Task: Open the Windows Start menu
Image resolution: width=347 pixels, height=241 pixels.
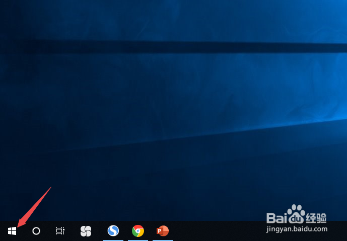Action: pyautogui.click(x=12, y=231)
